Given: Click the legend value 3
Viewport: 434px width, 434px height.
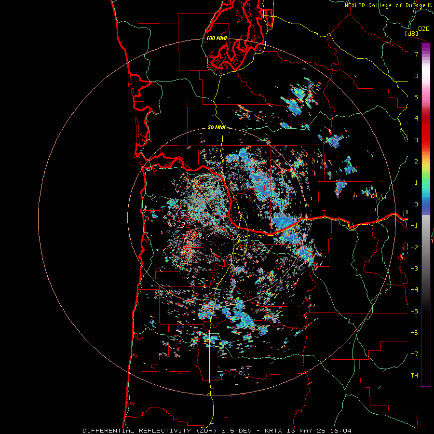Looking at the screenshot, I should pyautogui.click(x=416, y=140).
